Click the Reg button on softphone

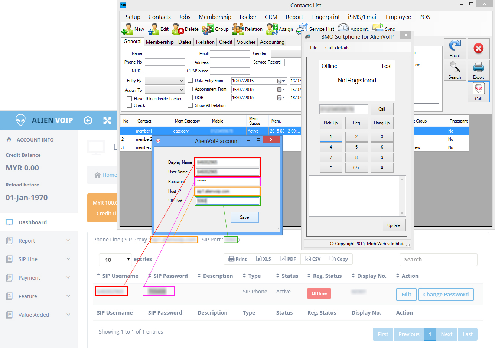(x=356, y=123)
